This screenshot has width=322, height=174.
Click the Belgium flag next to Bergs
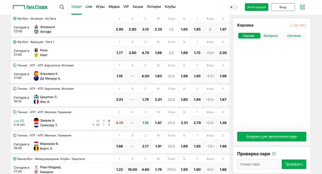pos(36,149)
